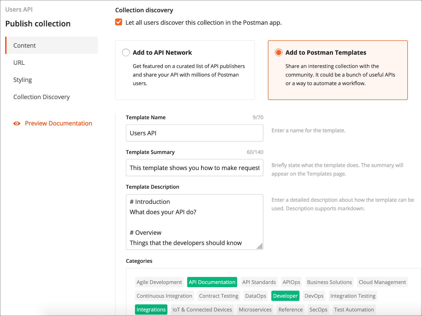The image size is (422, 316).
Task: Click the 'Description supports markdown' hint text
Action: pyautogui.click(x=325, y=208)
